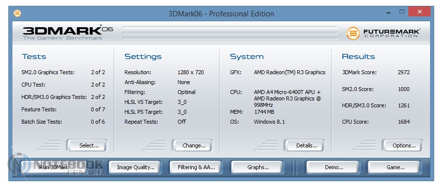The image size is (442, 188).
Task: Click the GFX text AMD Radeon(TM) R3 Graphics
Action: 289,72
